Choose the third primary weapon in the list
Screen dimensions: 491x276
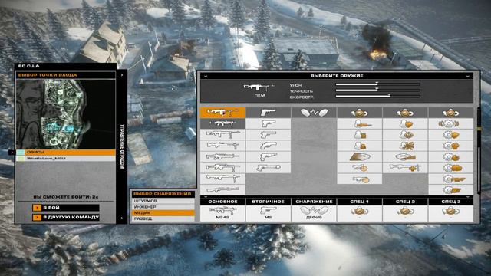tap(222, 135)
